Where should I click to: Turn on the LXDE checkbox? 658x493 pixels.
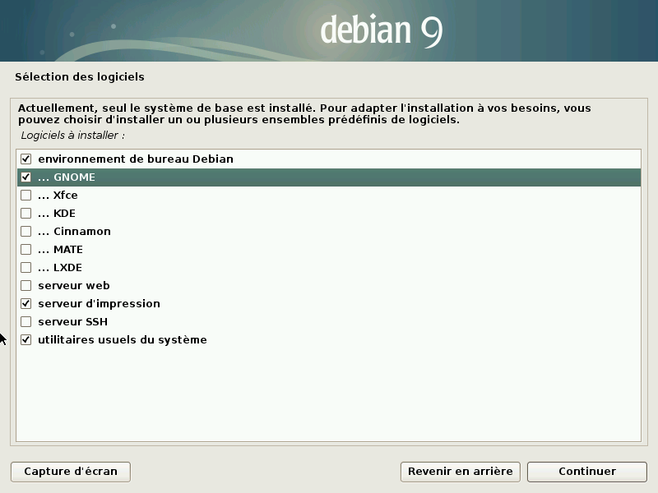25,267
